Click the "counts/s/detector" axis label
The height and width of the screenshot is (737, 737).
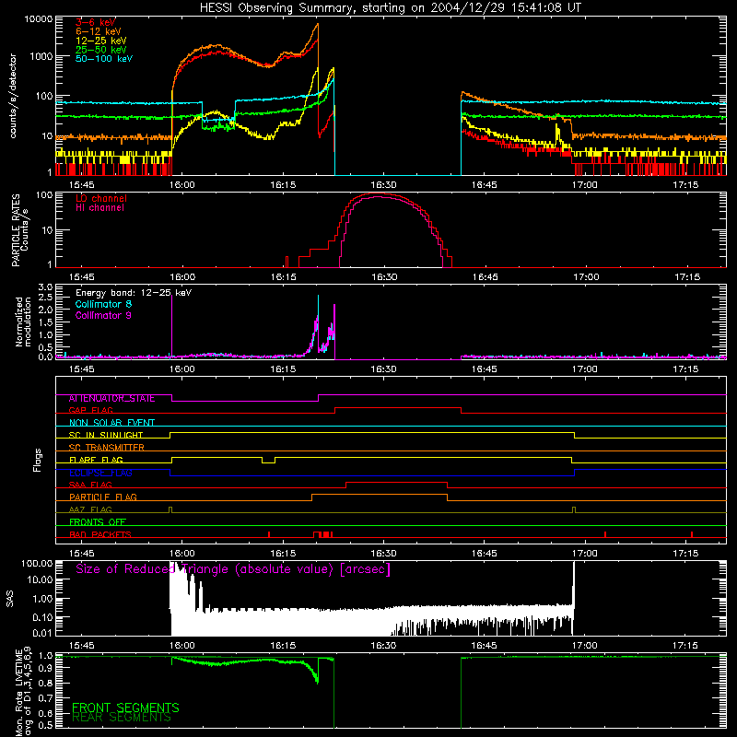coord(13,96)
